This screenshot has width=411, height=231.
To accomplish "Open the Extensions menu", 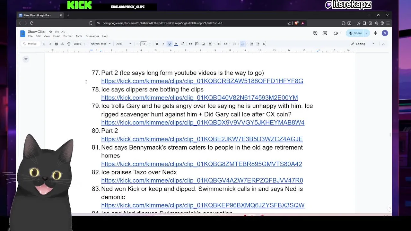I will click(92, 36).
